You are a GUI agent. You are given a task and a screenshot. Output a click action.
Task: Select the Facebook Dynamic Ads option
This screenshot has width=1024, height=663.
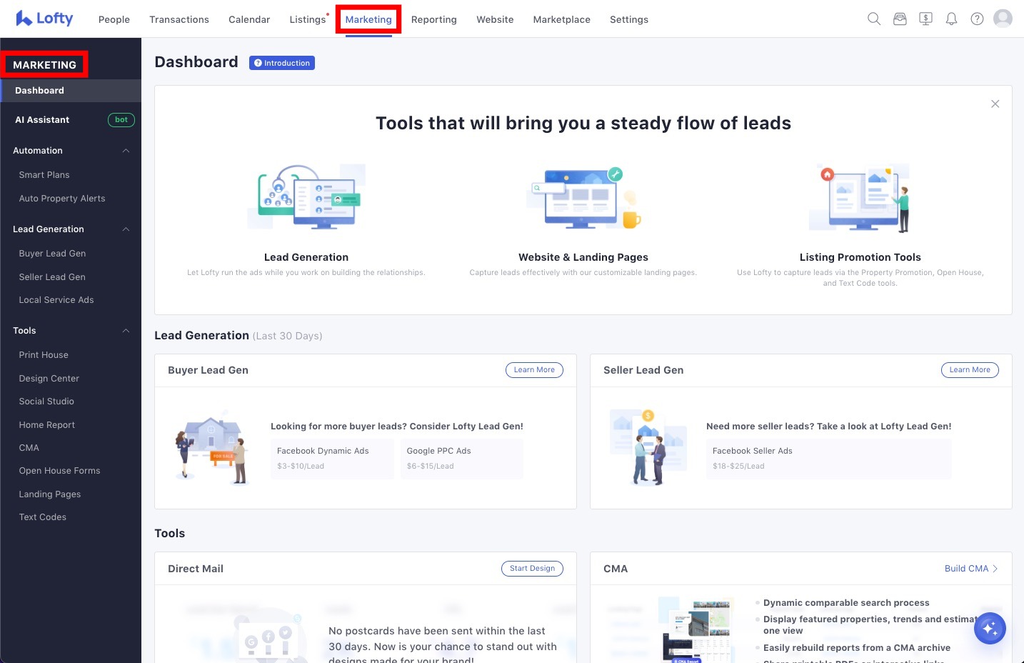[332, 458]
